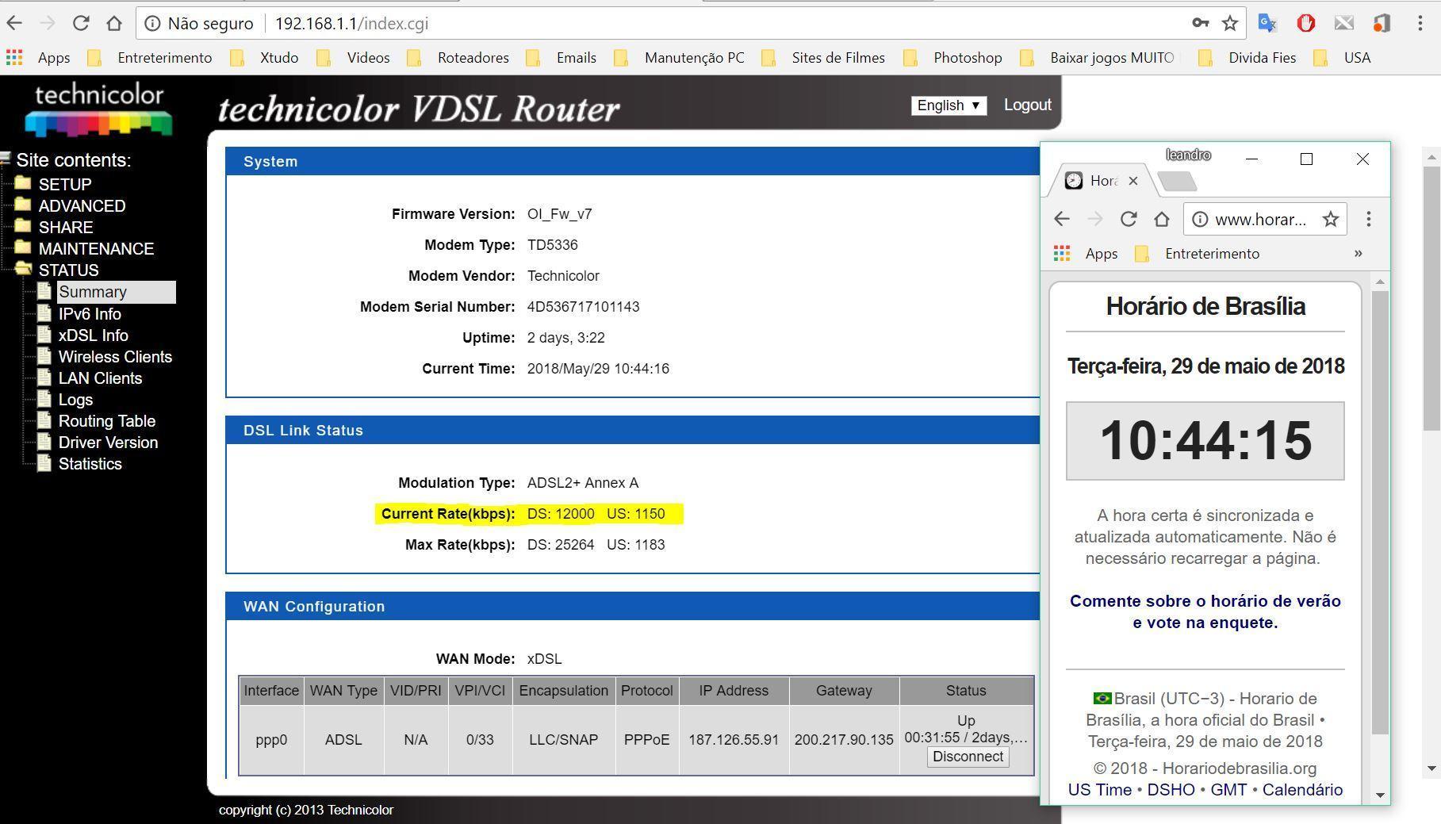Open the LAN Clients page
The image size is (1441, 824).
tap(100, 378)
